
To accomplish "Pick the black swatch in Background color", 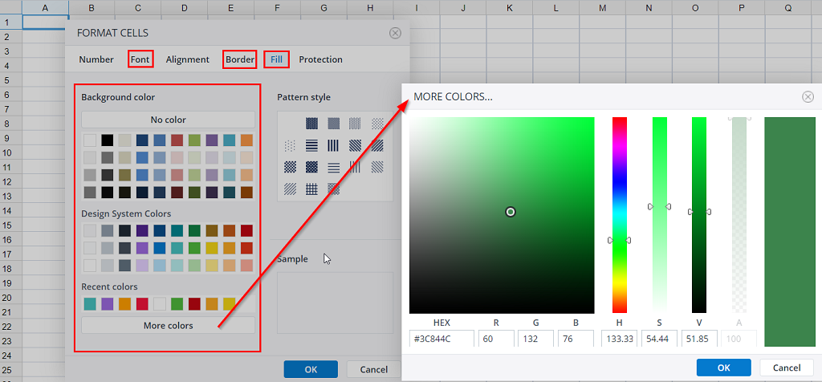I will coord(108,140).
